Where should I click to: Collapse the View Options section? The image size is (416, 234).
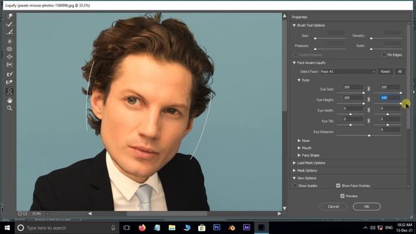tap(294, 178)
